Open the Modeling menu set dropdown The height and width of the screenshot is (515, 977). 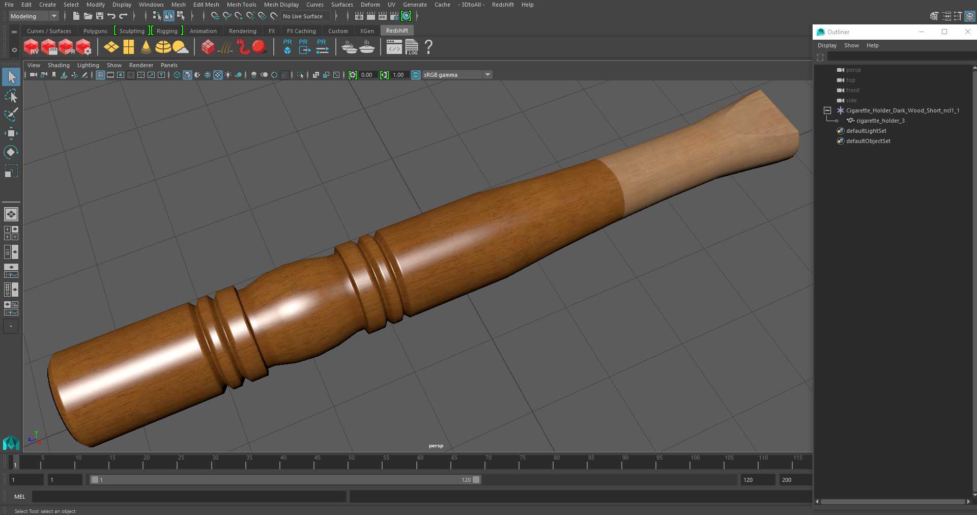coord(34,16)
